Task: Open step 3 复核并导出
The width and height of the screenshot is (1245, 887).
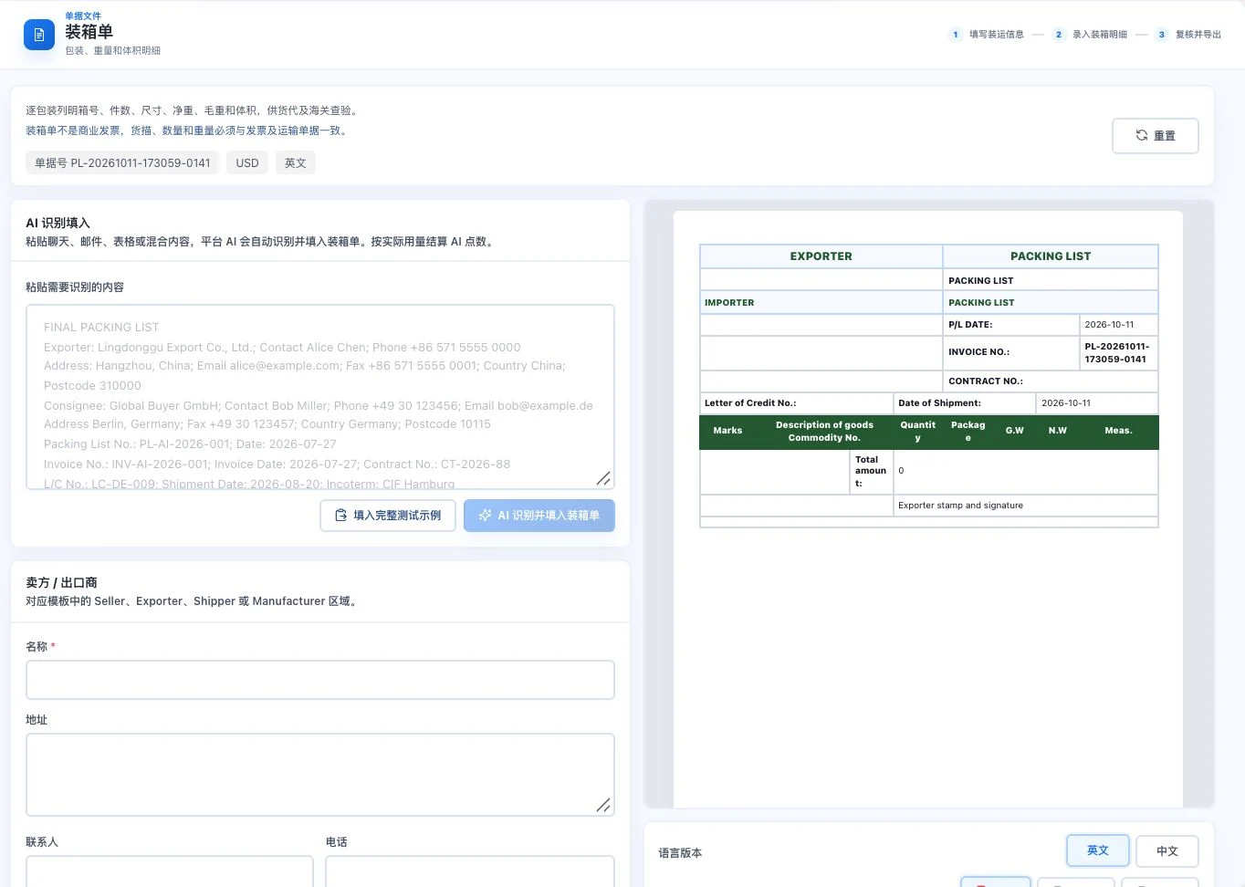Action: click(1188, 35)
